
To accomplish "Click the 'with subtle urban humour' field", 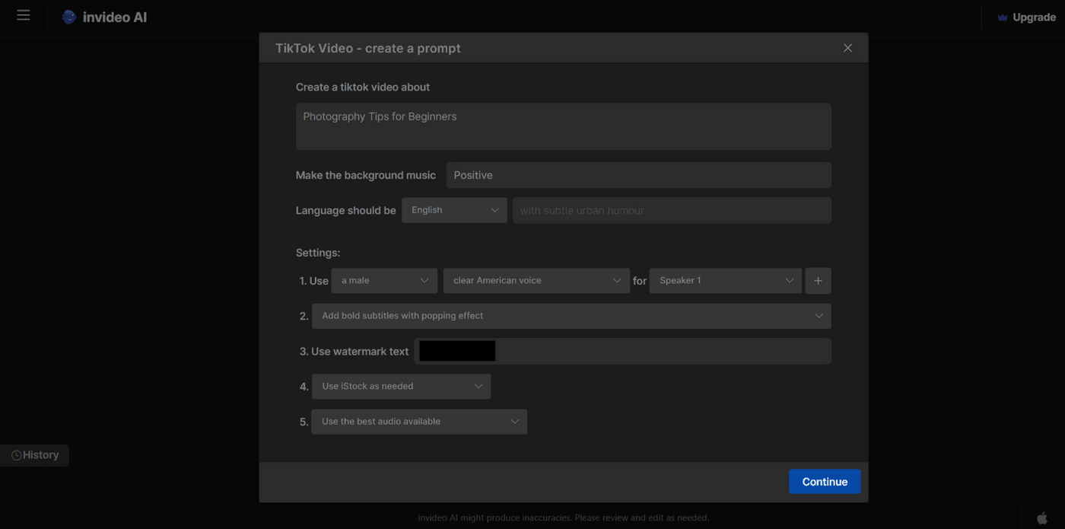I will (672, 209).
